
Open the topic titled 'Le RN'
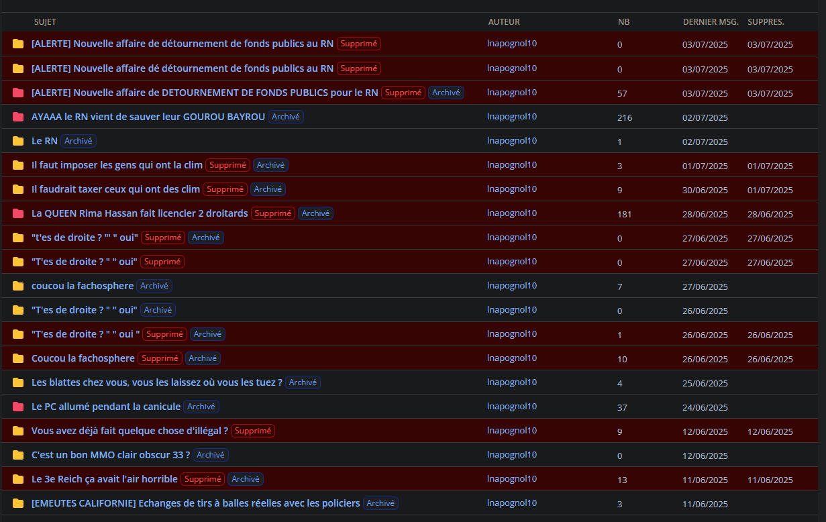(44, 141)
